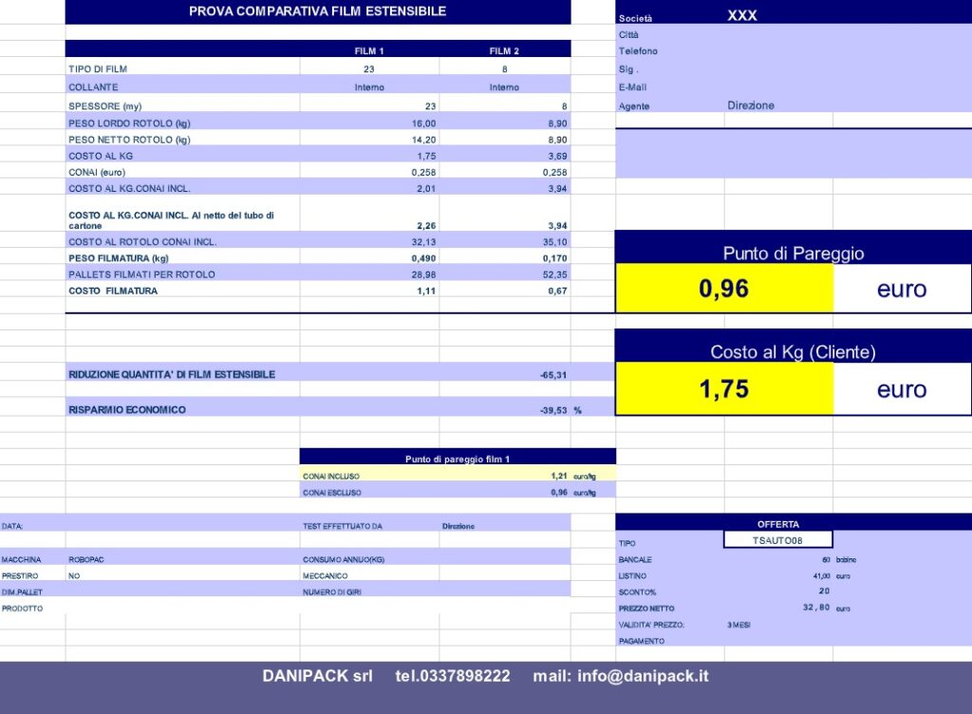
Task: Click the MACCHINA value 'ROBOPAC'
Action: [x=86, y=559]
